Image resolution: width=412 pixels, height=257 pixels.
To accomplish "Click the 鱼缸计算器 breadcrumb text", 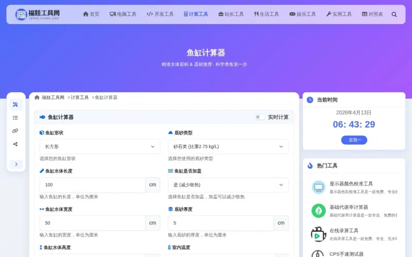I will coord(106,97).
